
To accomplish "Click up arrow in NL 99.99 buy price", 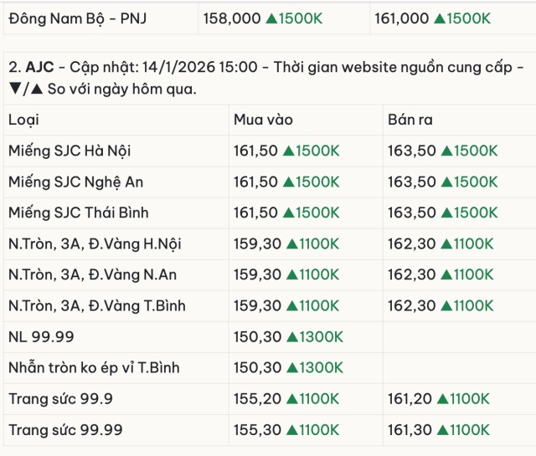I will [292, 336].
